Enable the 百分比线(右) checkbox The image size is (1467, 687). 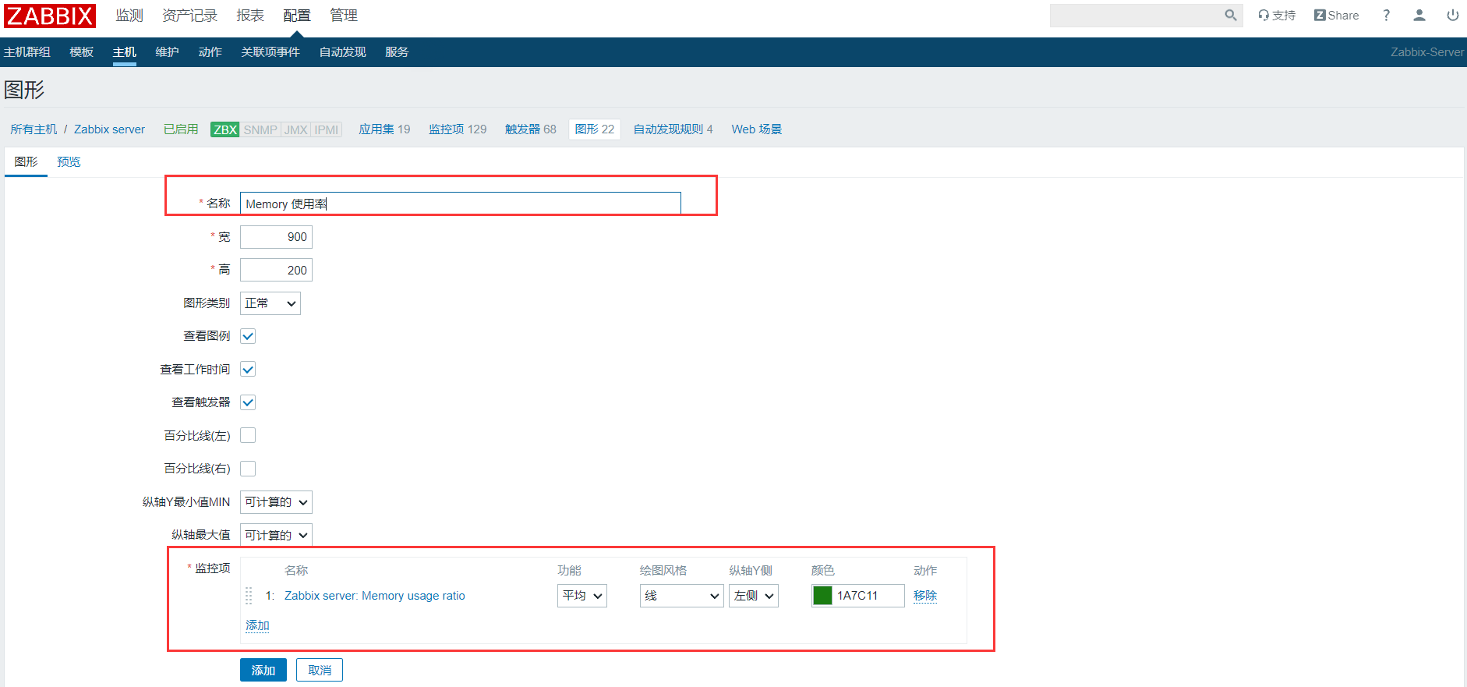tap(248, 469)
